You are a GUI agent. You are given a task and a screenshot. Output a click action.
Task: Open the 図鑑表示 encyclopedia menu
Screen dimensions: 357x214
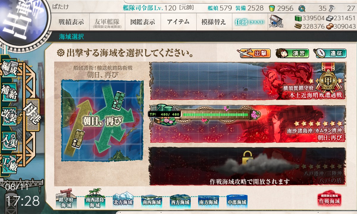pos(143,22)
